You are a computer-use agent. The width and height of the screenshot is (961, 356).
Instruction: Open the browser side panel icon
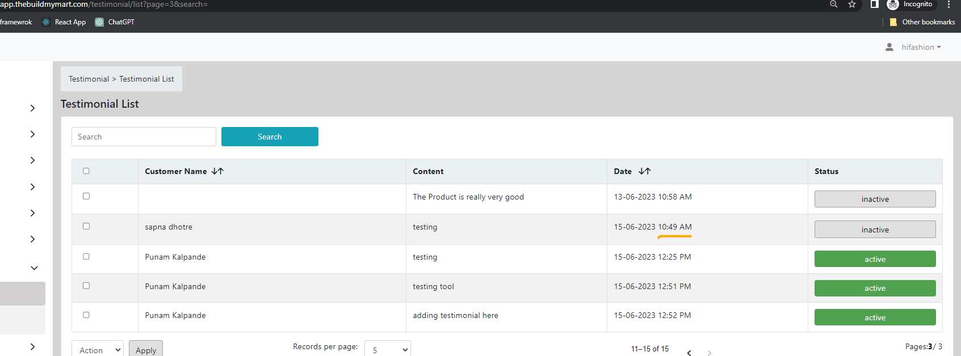click(874, 4)
